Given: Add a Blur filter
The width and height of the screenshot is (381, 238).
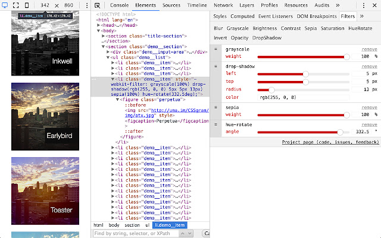Looking at the screenshot, I should coord(218,29).
